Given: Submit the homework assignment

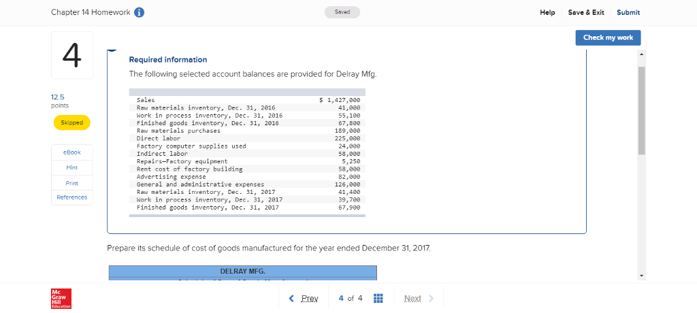Looking at the screenshot, I should 628,12.
